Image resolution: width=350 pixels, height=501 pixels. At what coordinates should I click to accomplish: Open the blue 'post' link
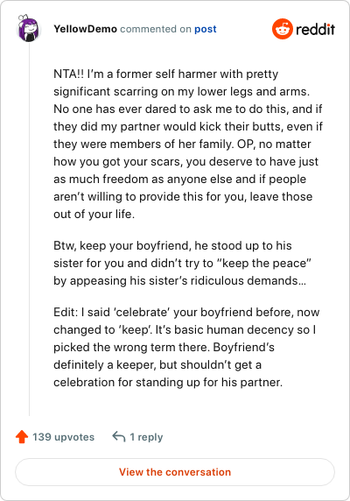(206, 29)
